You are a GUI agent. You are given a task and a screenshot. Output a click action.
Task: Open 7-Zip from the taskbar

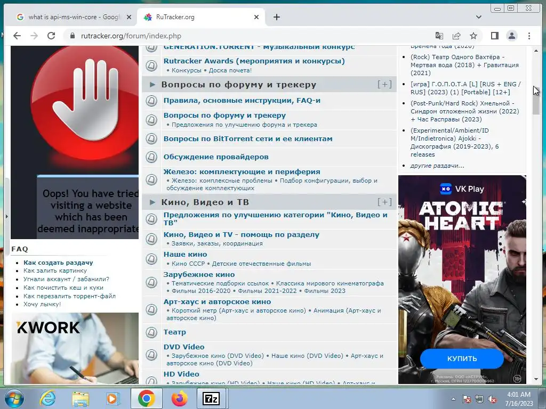pos(211,398)
